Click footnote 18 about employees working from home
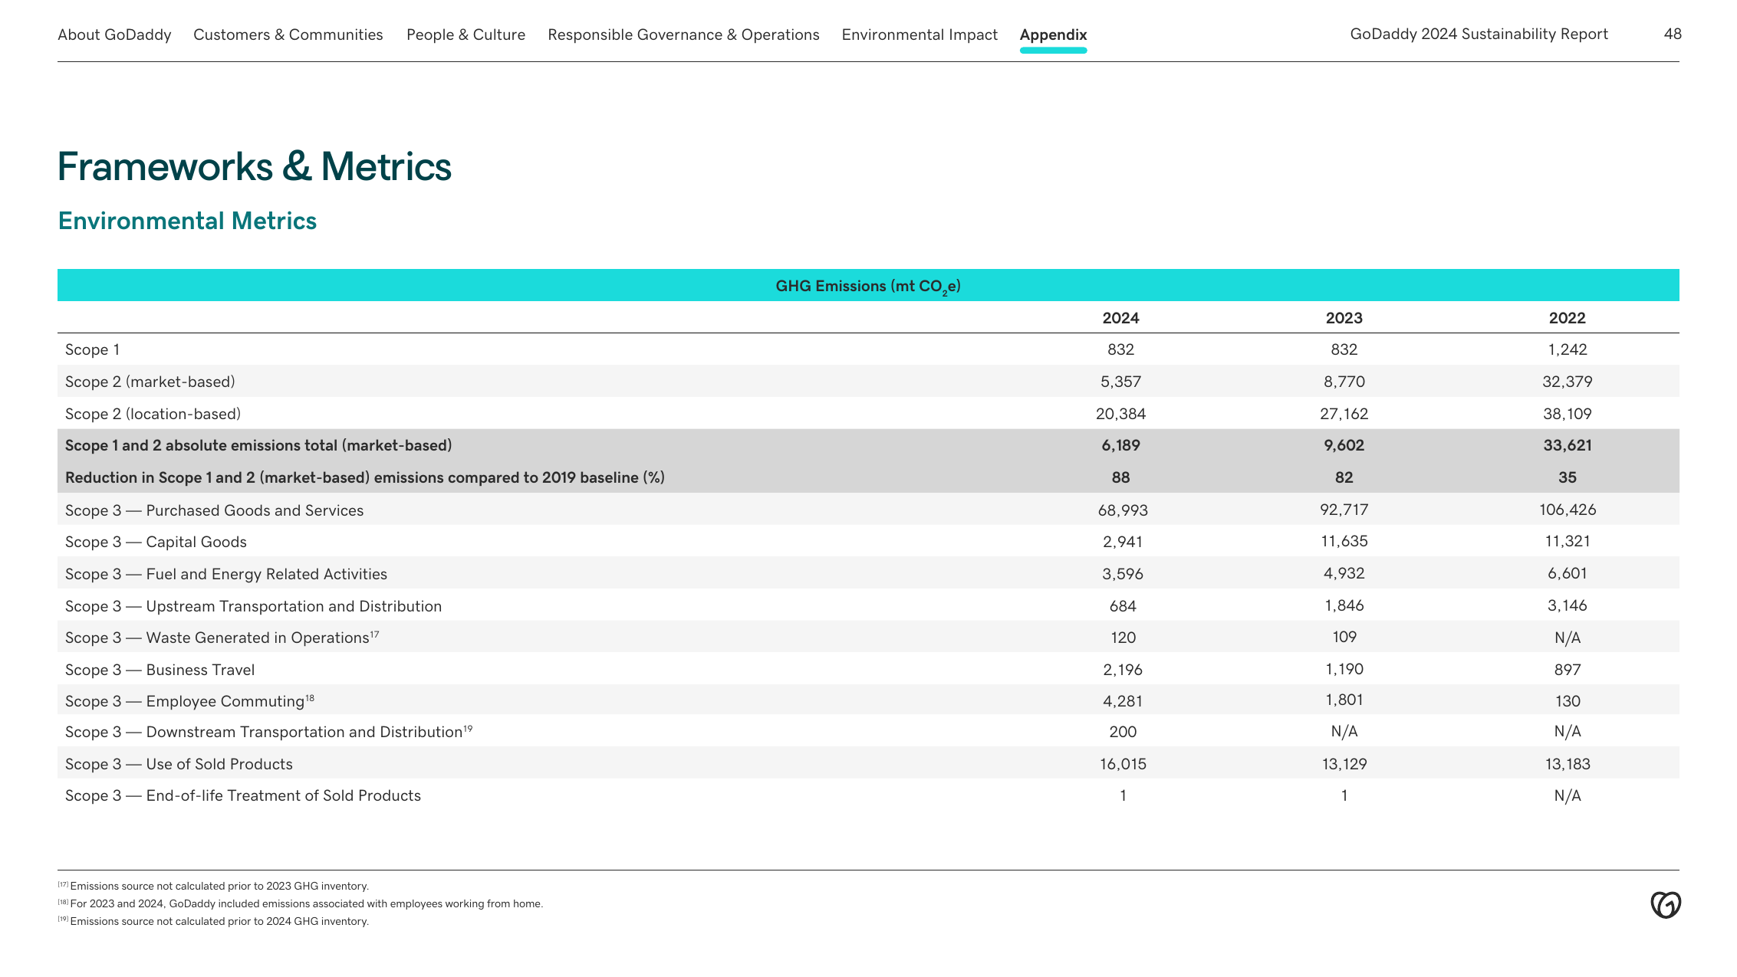Screen dimensions: 1737x977 point(300,903)
